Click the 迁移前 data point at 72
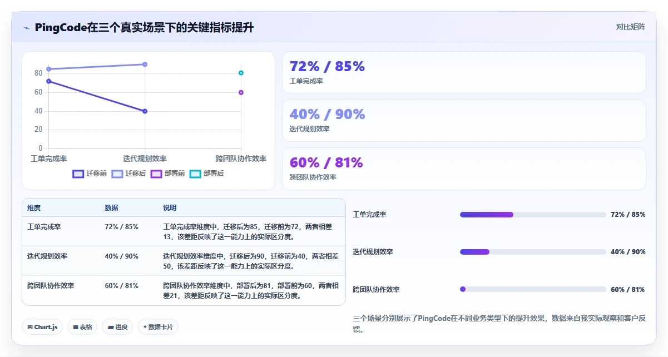Image resolution: width=668 pixels, height=357 pixels. tap(49, 81)
